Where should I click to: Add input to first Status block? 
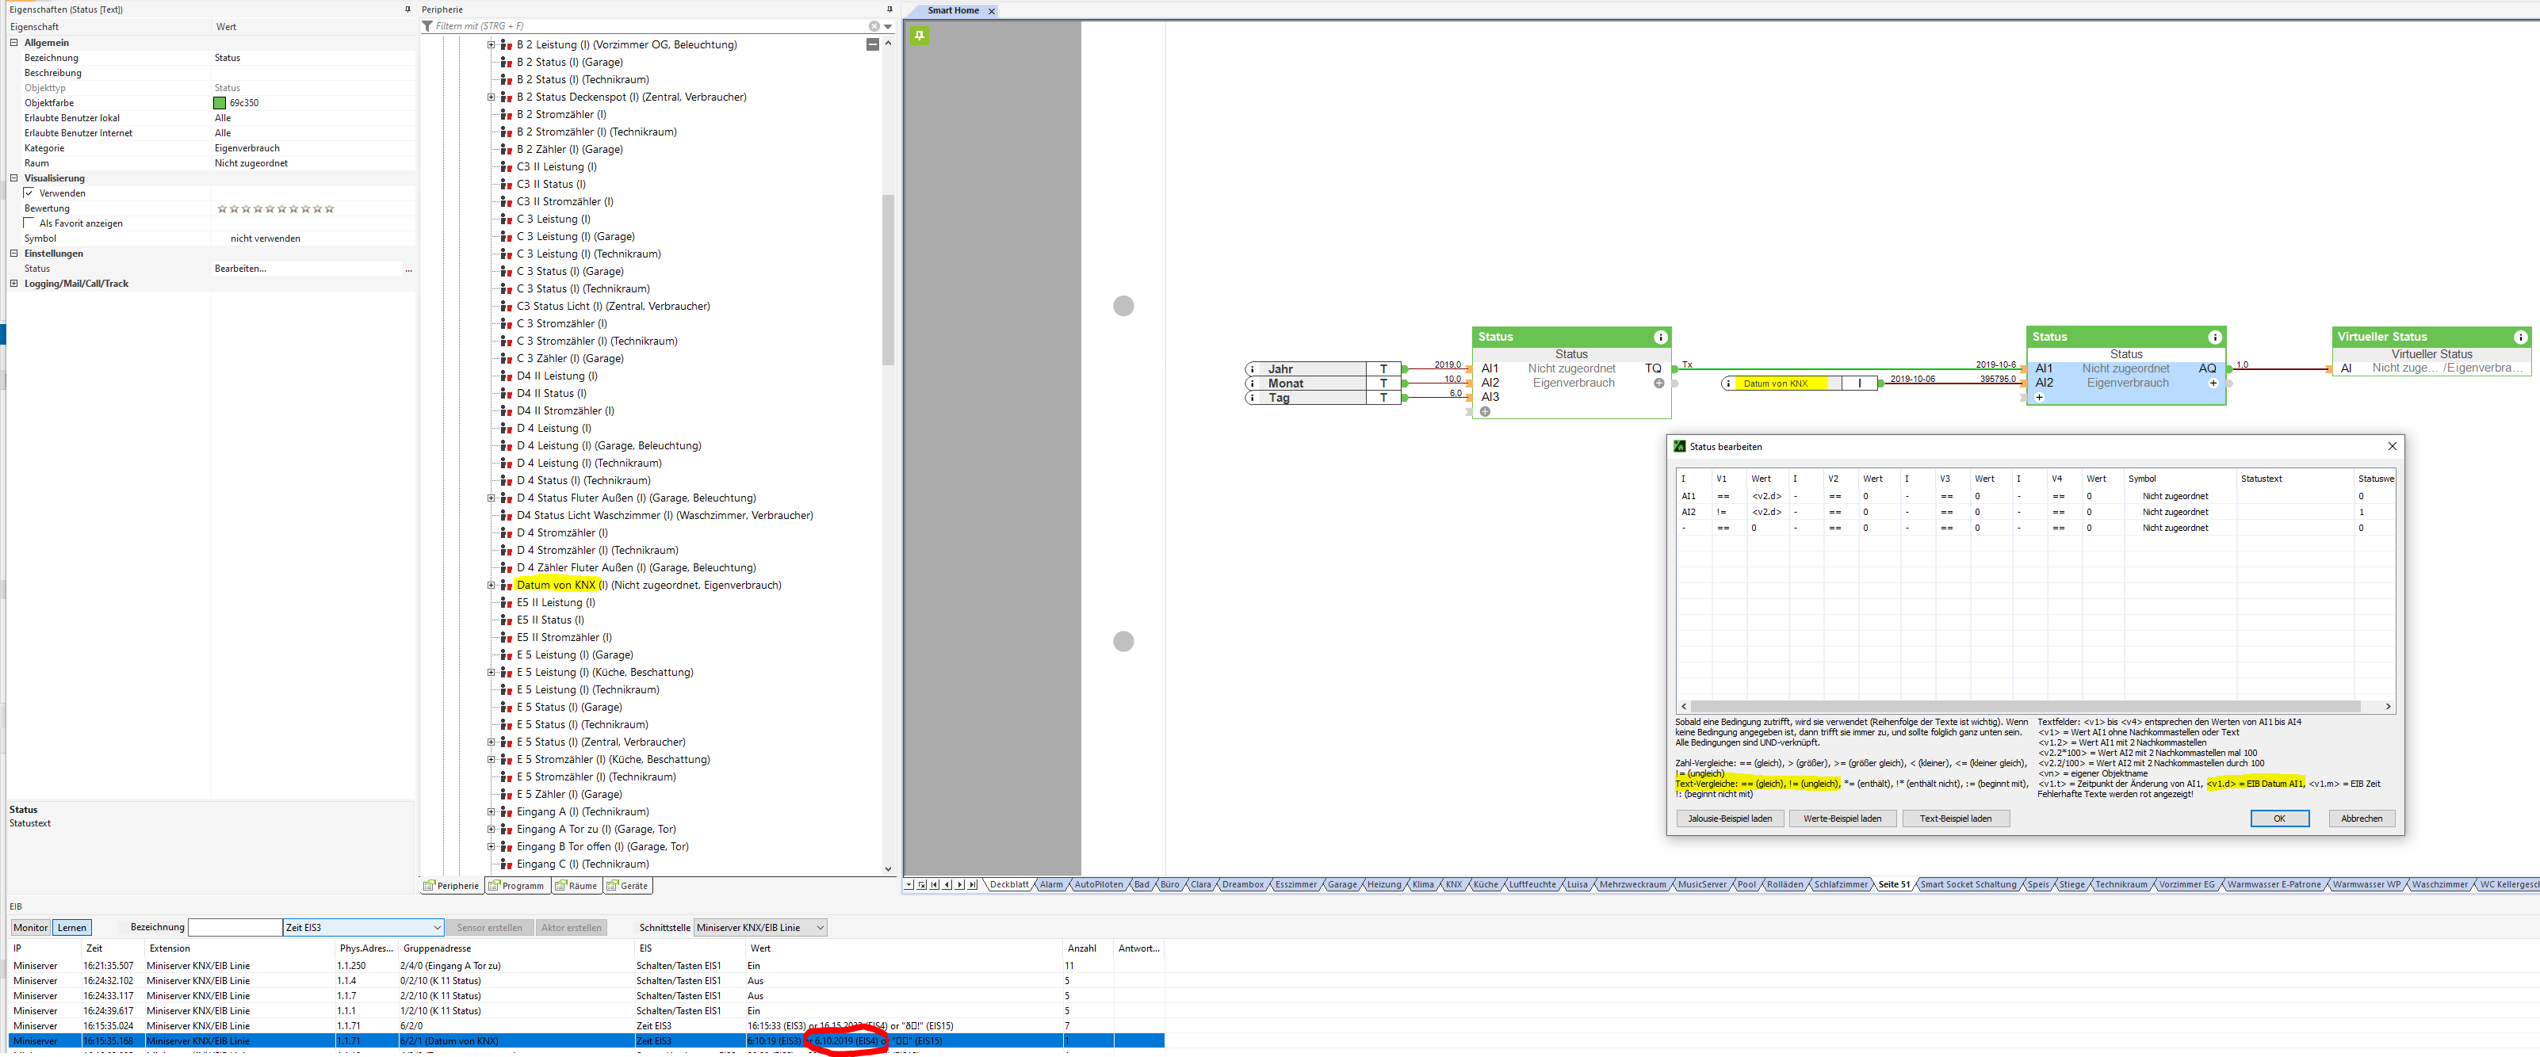(x=1485, y=412)
